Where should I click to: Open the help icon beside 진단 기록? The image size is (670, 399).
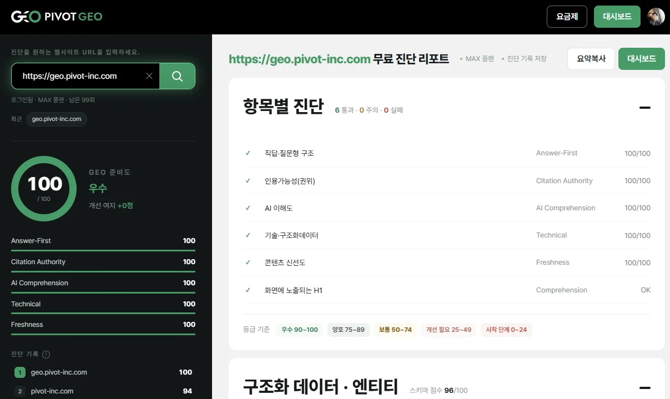tap(46, 355)
